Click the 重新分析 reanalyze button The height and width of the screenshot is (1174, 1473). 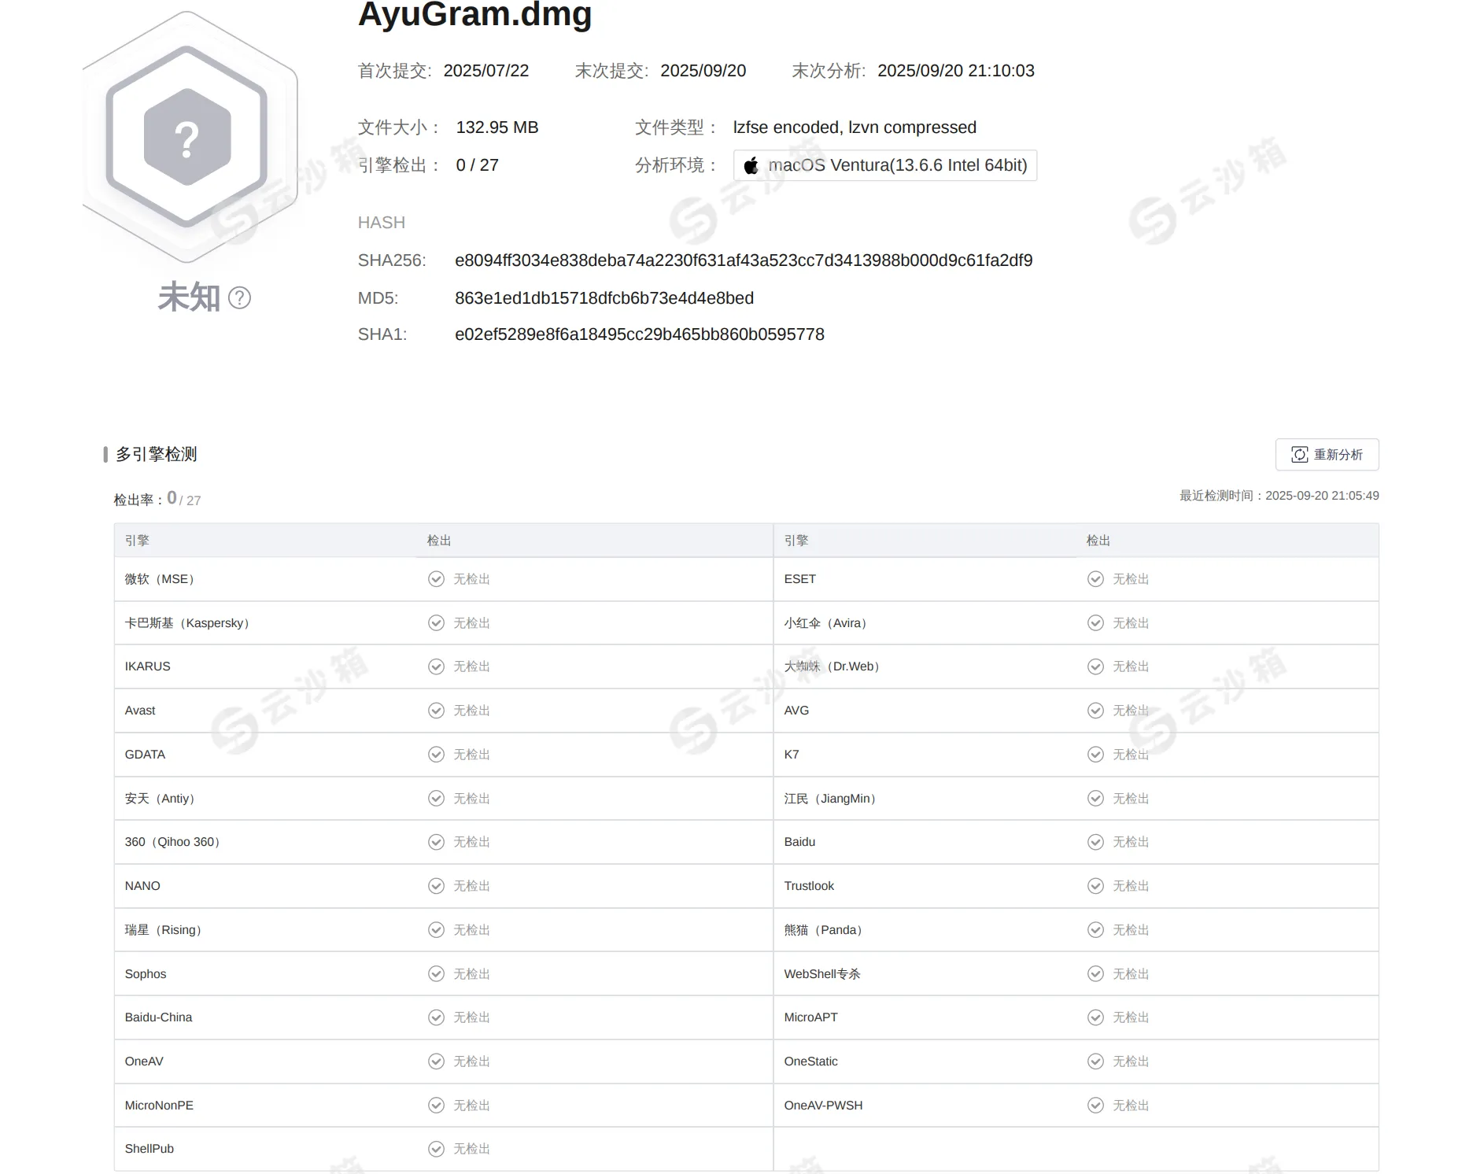click(x=1327, y=455)
